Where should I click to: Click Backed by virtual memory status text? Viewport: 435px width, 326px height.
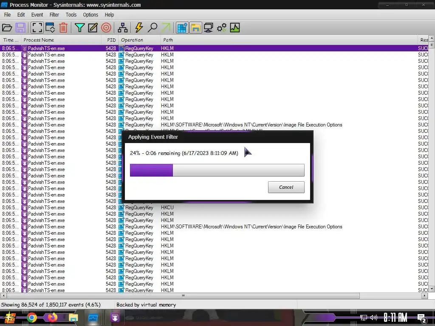(x=146, y=305)
